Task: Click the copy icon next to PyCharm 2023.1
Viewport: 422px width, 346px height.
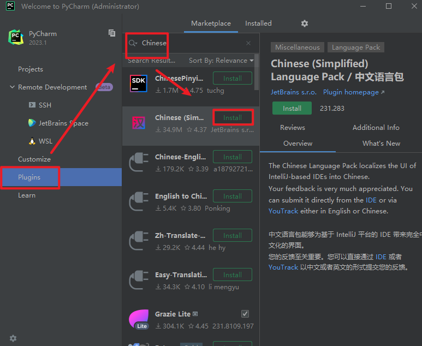Action: pyautogui.click(x=112, y=33)
